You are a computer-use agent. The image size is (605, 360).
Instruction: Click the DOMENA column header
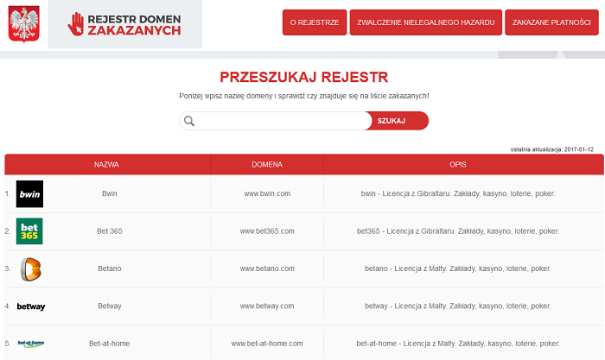tap(267, 165)
